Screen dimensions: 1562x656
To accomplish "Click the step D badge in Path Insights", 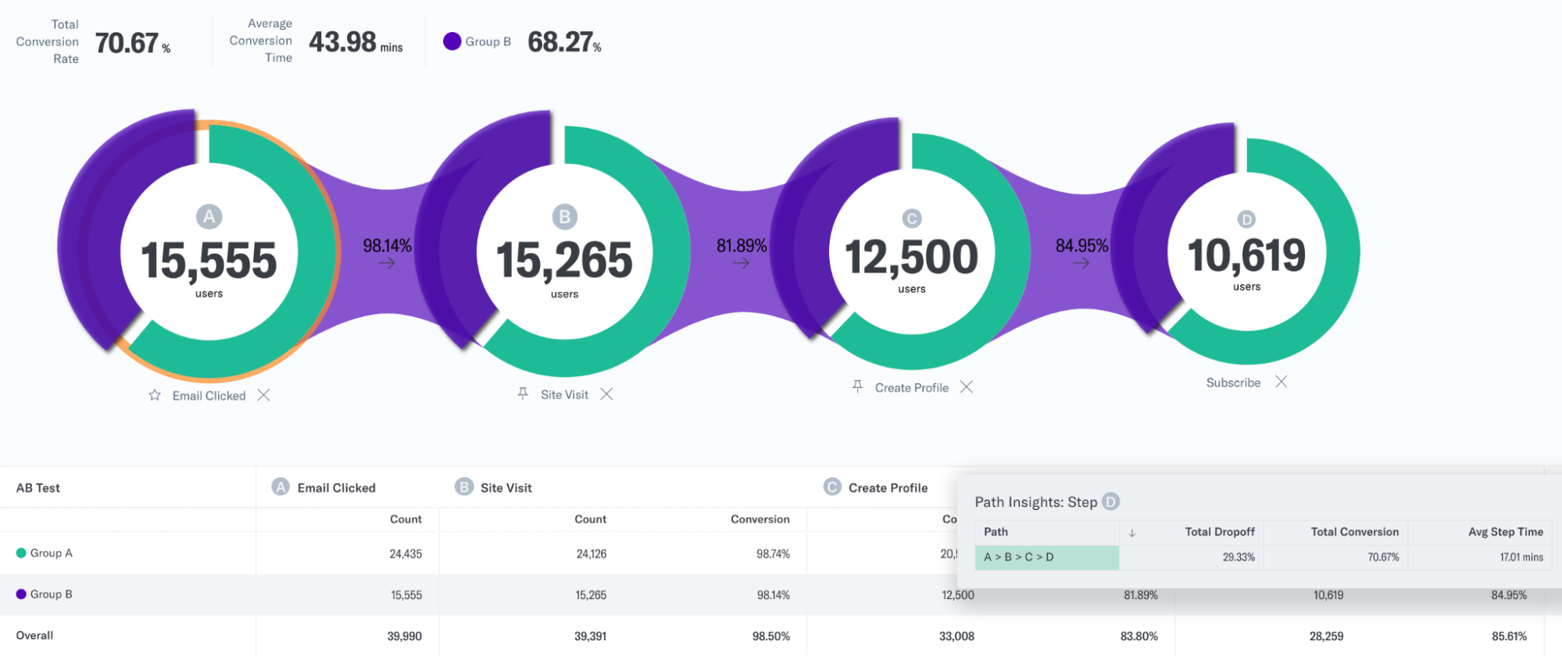I will pos(1110,501).
